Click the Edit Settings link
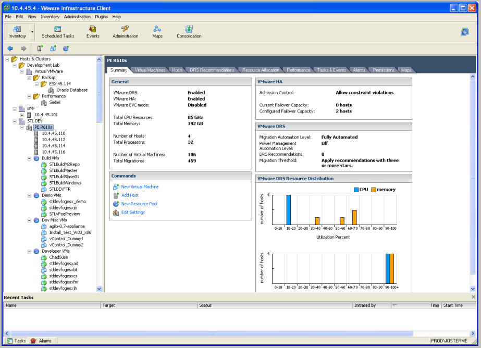This screenshot has width=481, height=348. 133,213
